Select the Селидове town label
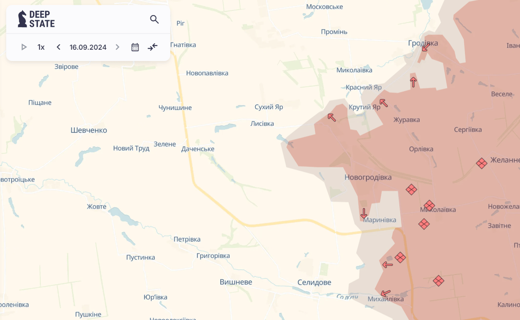This screenshot has width=520, height=320. pyautogui.click(x=313, y=282)
